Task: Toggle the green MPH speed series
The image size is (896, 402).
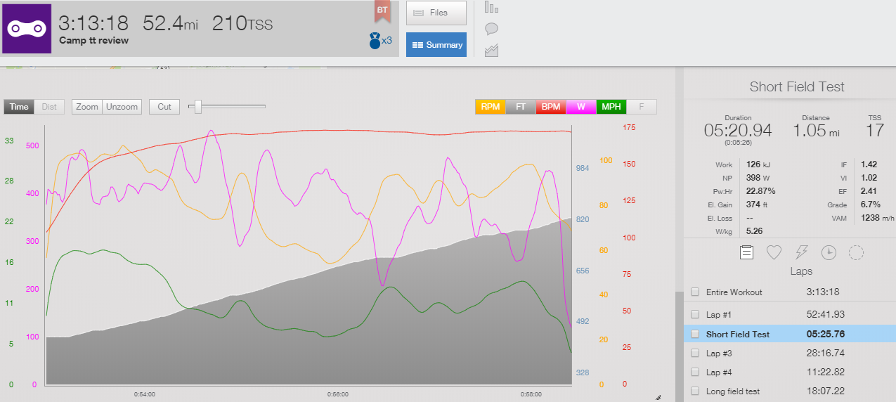Action: point(611,107)
